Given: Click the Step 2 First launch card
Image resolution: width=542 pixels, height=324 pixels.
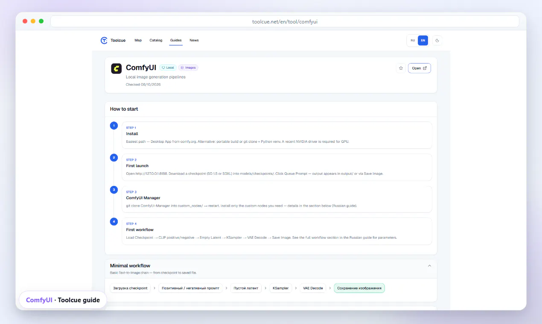Looking at the screenshot, I should [277, 167].
